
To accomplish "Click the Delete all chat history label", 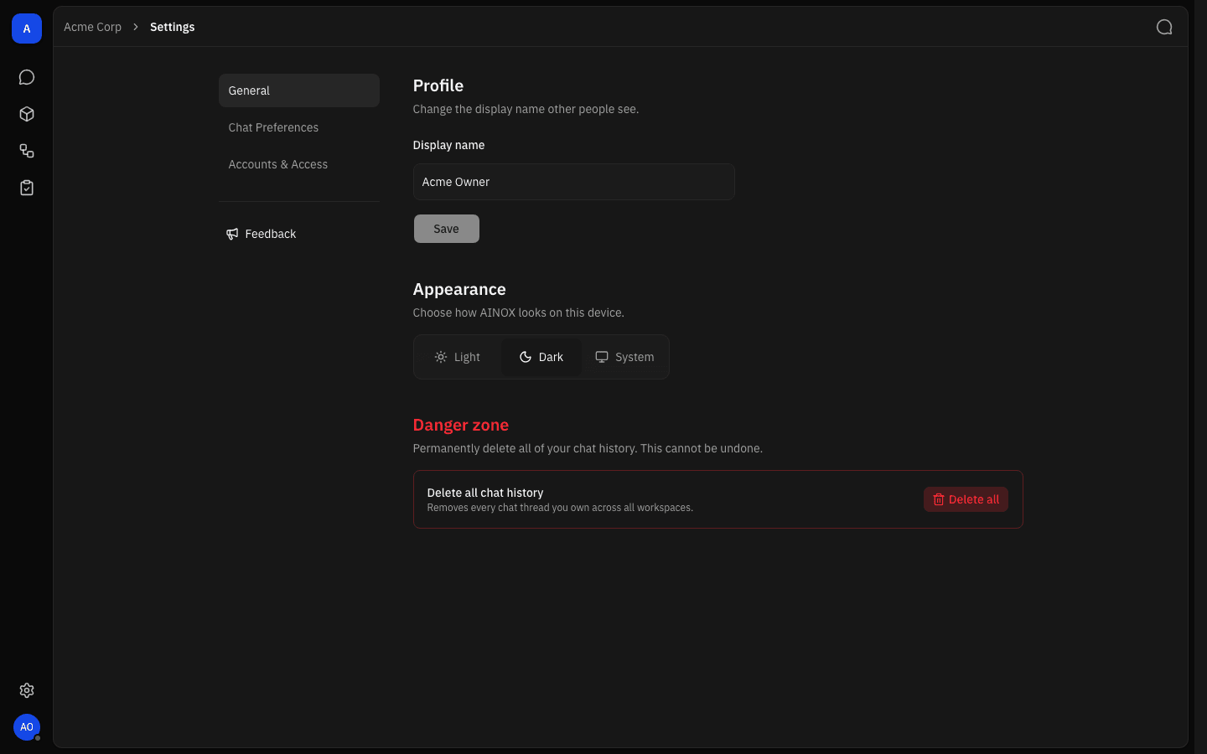I will click(x=485, y=493).
